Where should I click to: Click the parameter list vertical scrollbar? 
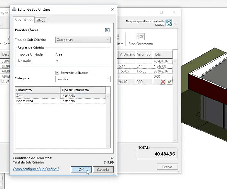[x=108, y=121]
